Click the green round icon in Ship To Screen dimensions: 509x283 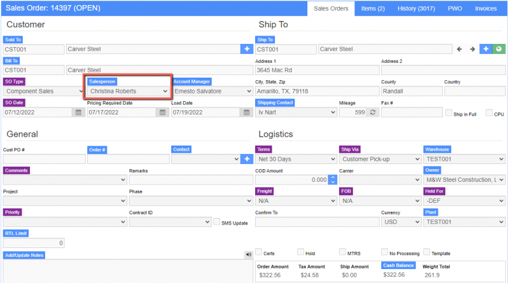(x=499, y=49)
